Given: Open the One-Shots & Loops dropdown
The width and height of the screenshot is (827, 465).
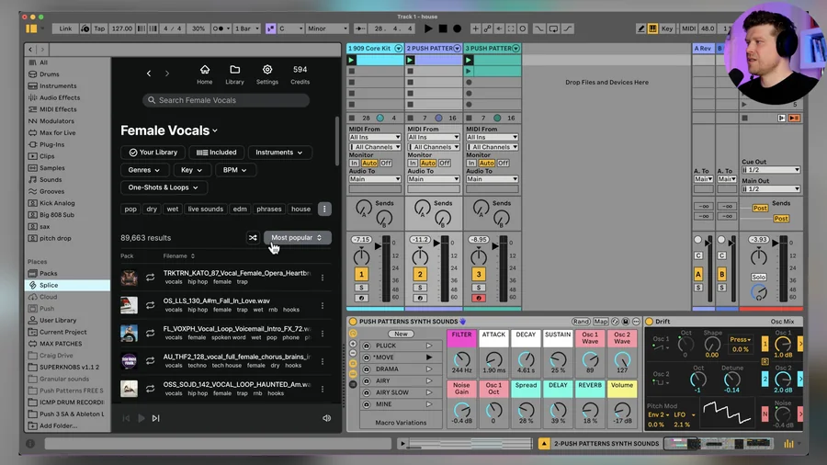Looking at the screenshot, I should (163, 187).
